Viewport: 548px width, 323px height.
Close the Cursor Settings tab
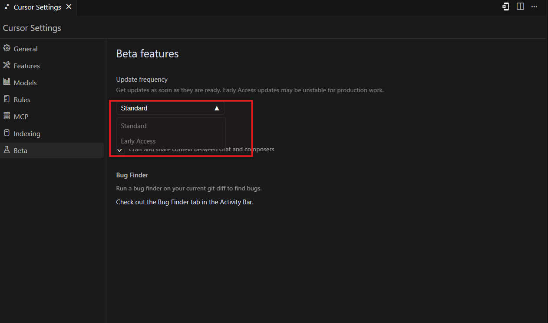tap(69, 7)
